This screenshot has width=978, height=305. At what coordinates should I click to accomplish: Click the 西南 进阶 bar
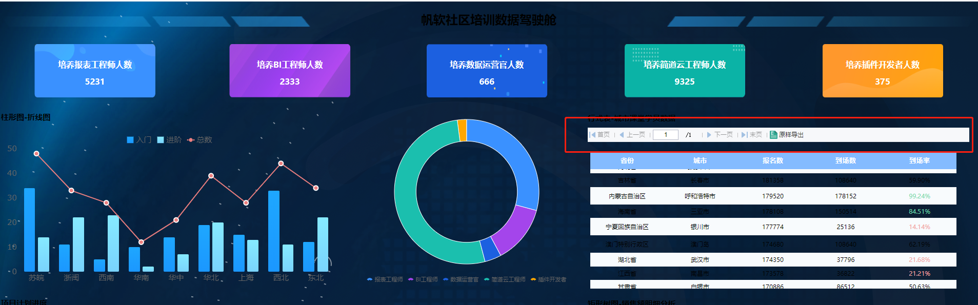tap(113, 243)
